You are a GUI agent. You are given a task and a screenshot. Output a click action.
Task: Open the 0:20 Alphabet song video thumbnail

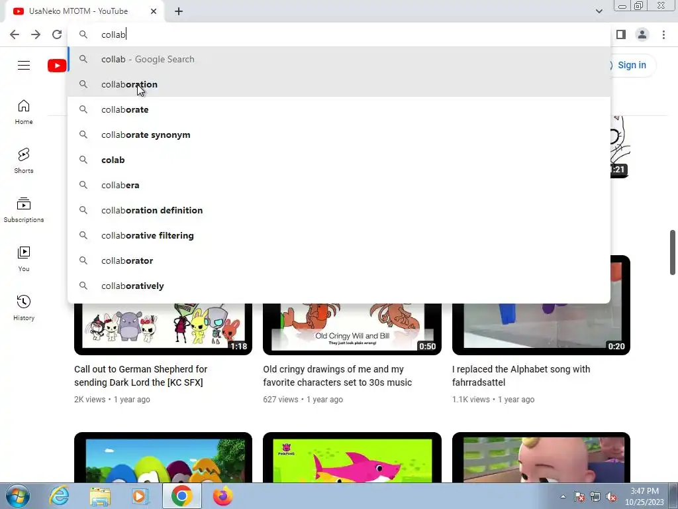tap(541, 329)
